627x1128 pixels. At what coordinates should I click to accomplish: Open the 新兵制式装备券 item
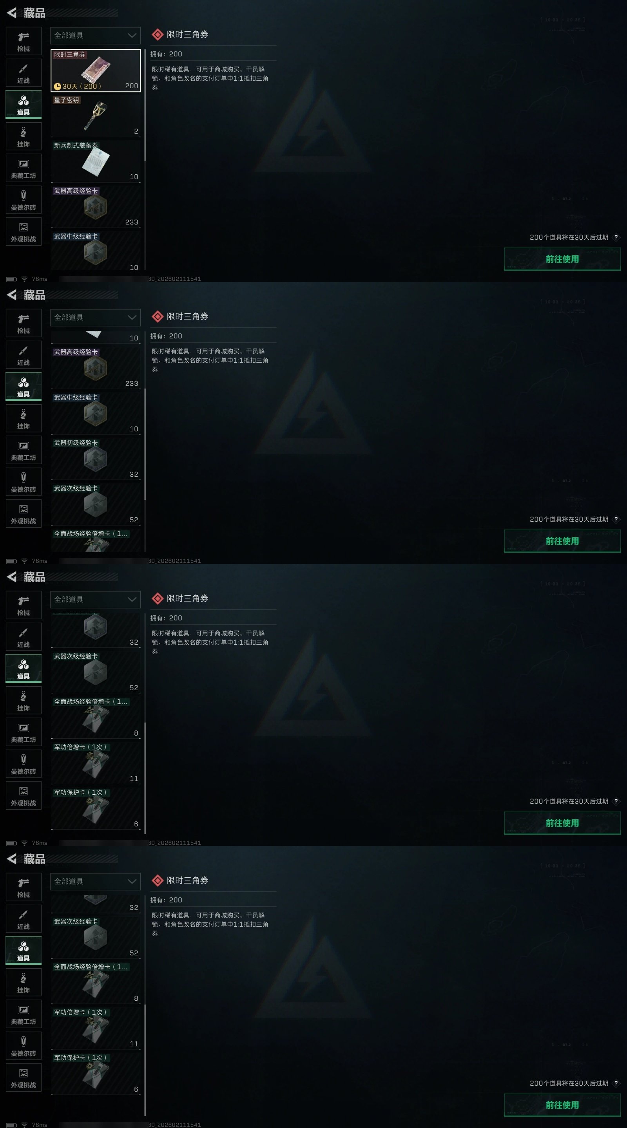(96, 161)
